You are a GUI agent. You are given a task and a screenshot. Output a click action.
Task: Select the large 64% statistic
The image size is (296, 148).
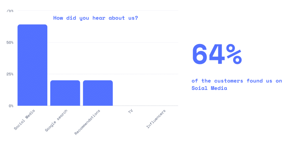click(217, 54)
